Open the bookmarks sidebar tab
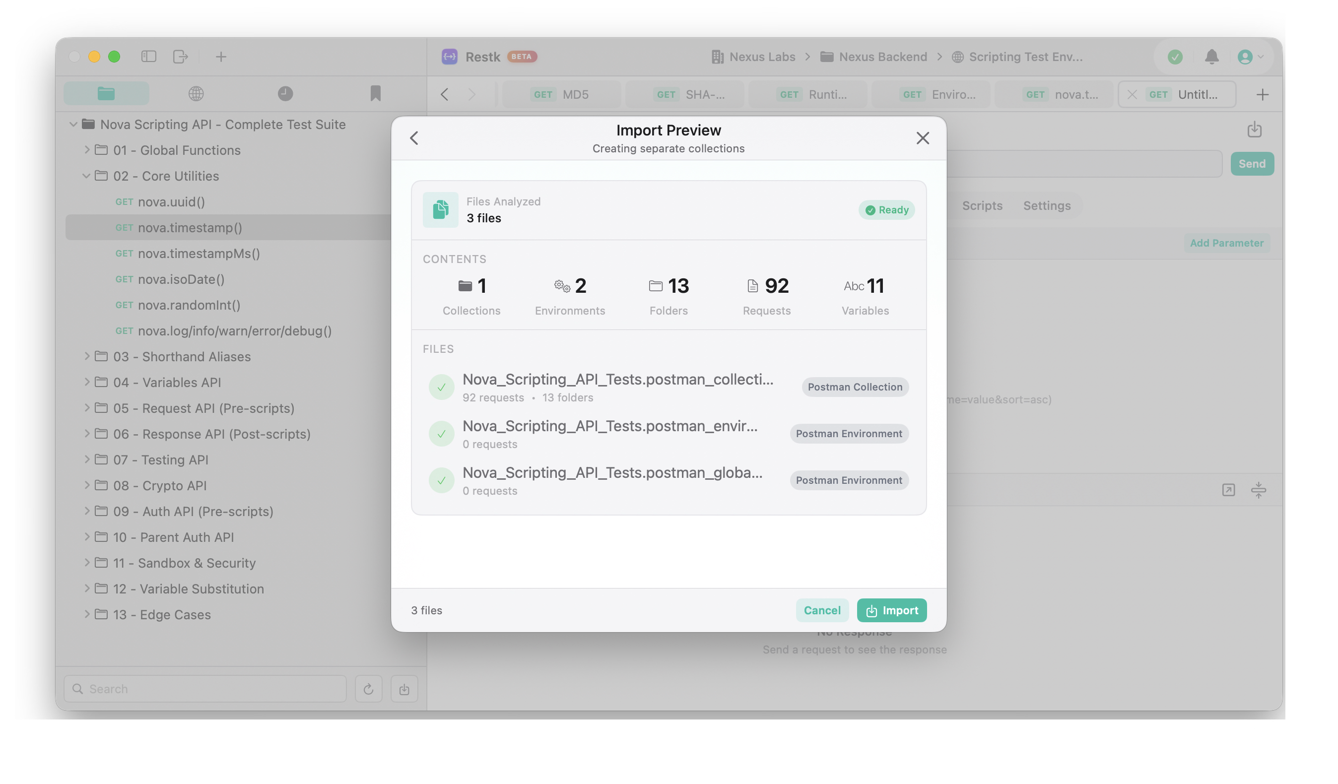1338x784 pixels. (x=375, y=93)
